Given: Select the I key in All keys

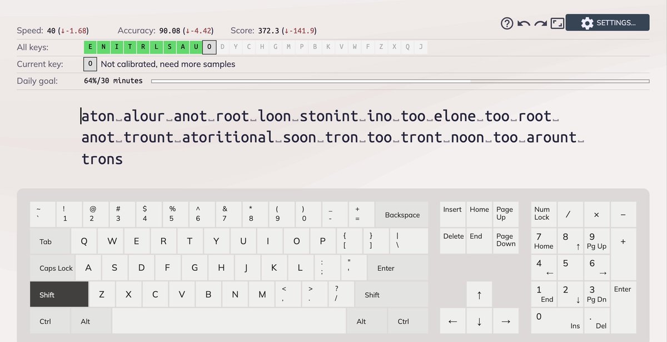Looking at the screenshot, I should [116, 47].
